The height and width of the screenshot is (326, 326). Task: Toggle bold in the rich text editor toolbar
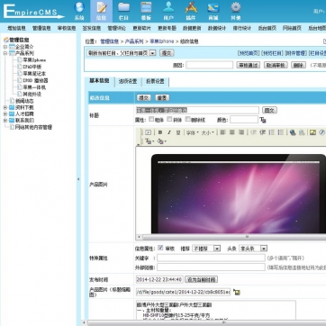click(160, 132)
